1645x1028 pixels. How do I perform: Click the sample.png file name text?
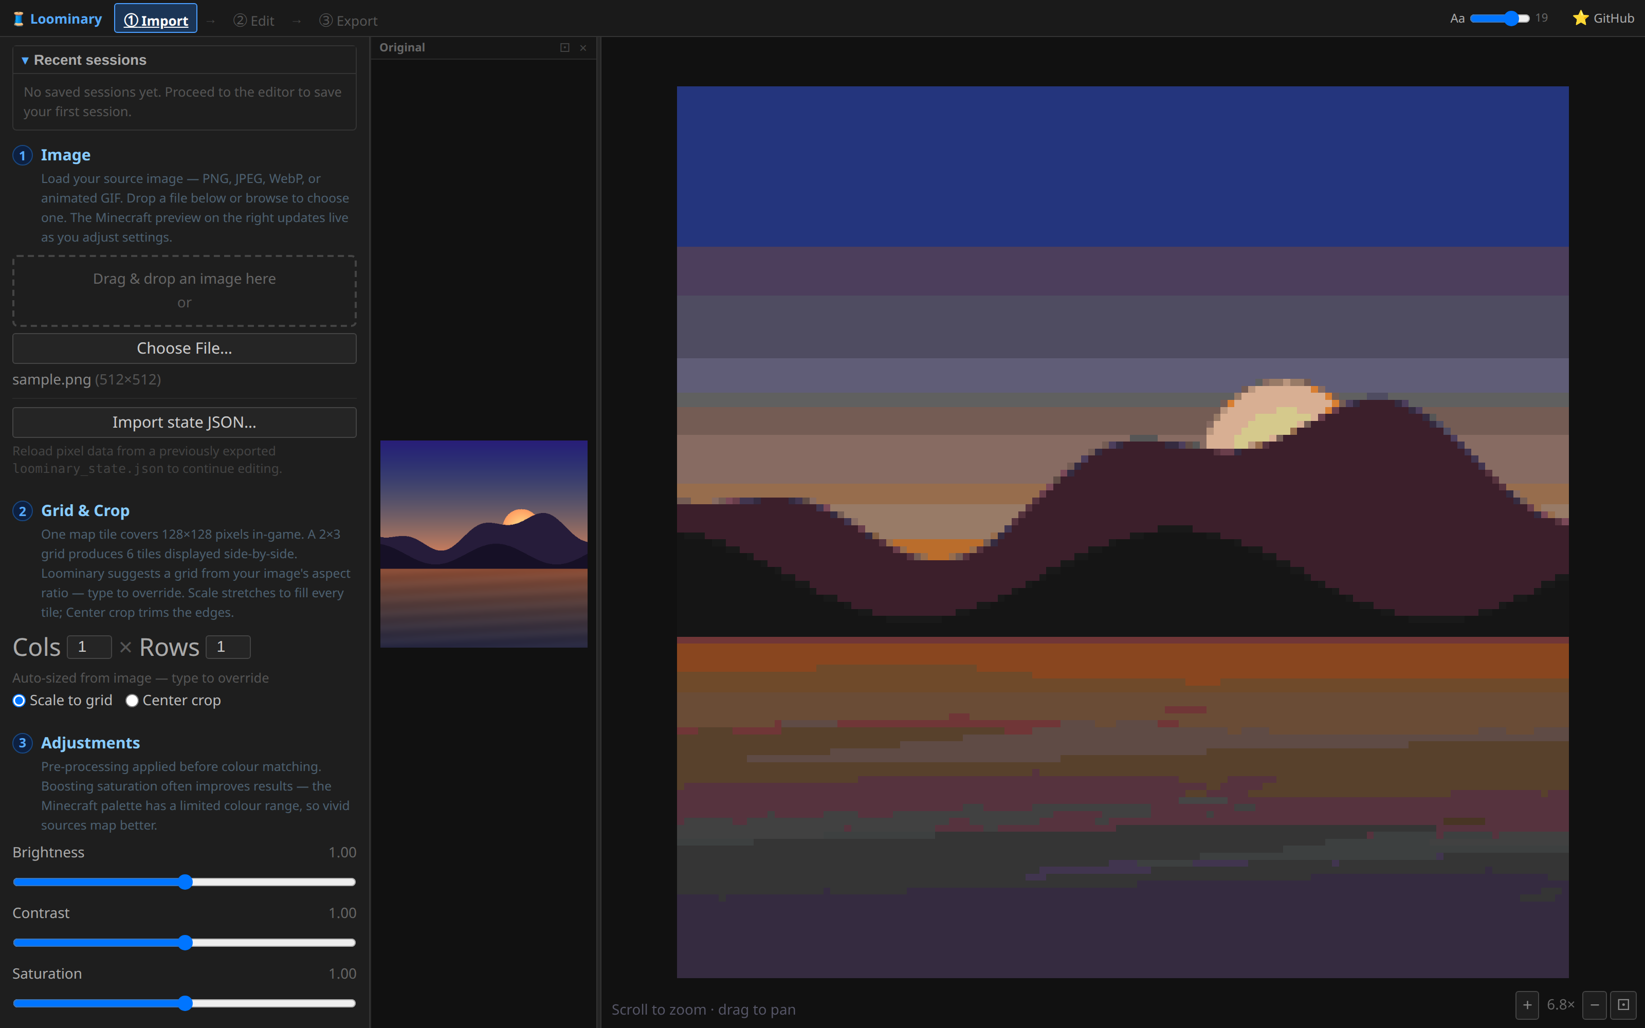[x=51, y=379]
